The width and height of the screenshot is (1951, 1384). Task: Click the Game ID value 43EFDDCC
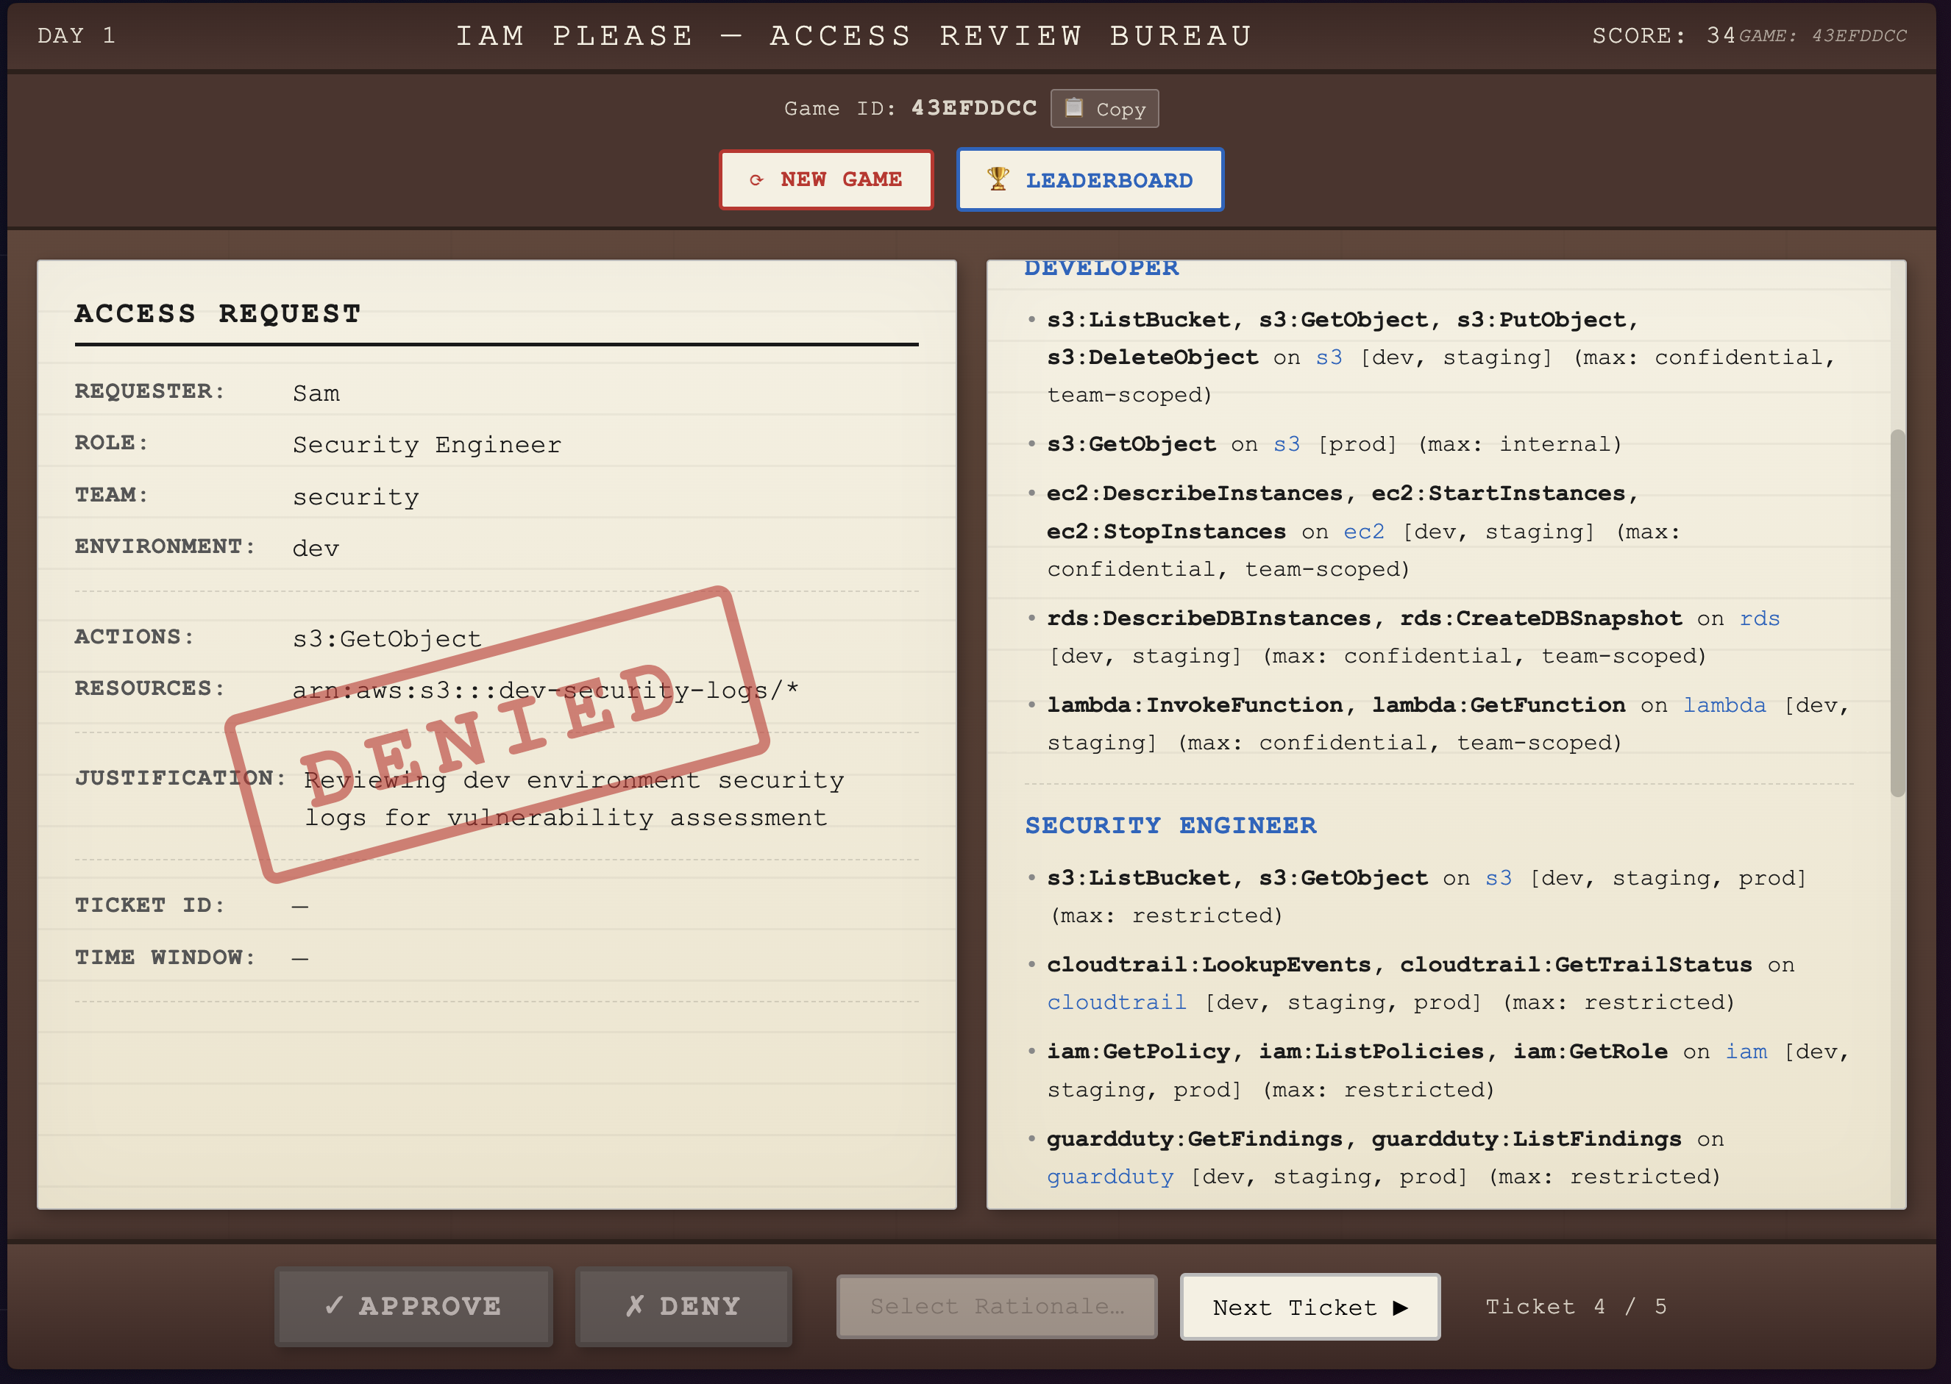click(x=973, y=108)
